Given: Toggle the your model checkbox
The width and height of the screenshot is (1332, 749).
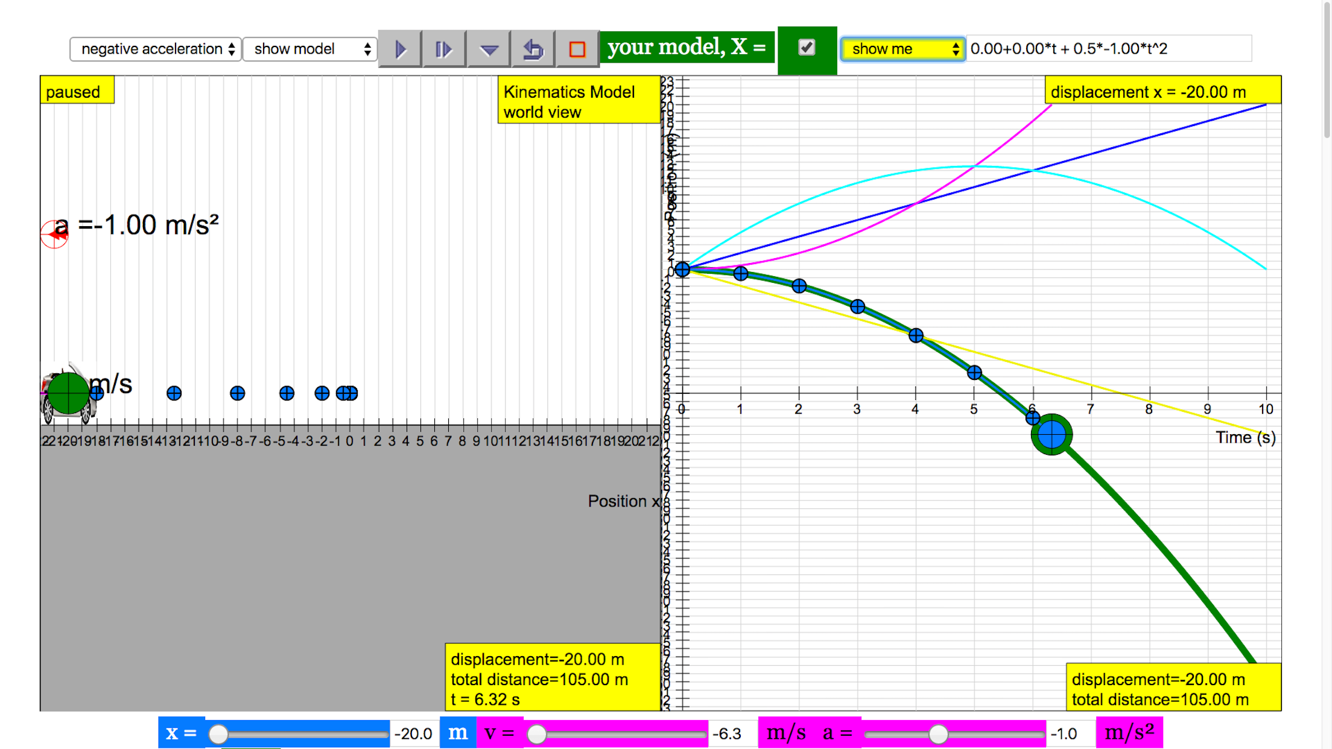Looking at the screenshot, I should tap(807, 48).
